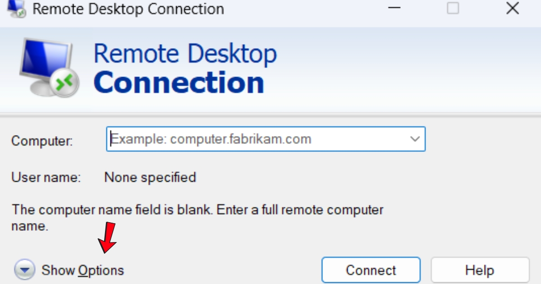Close the Remote Desktop Connection window

point(513,8)
